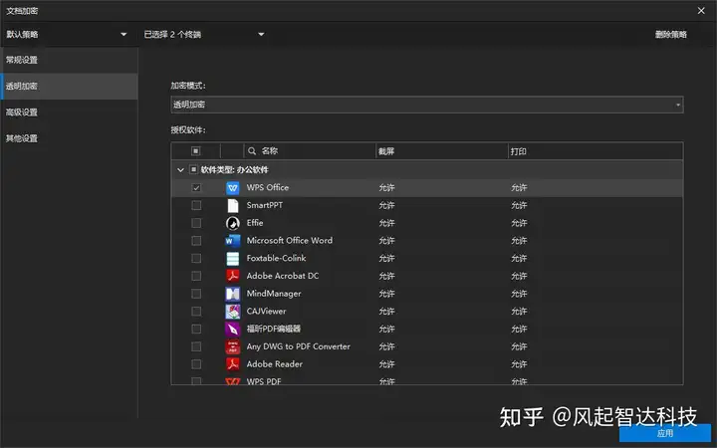Uncheck the WPS Office checkbox
The width and height of the screenshot is (717, 448).
point(196,188)
